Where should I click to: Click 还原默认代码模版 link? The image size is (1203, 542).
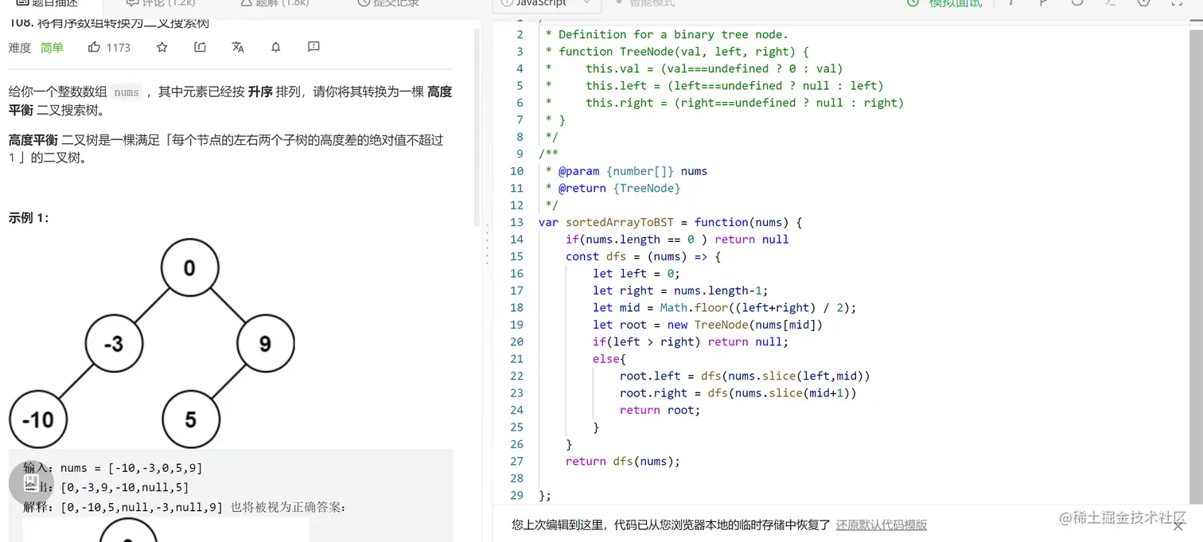coord(881,525)
